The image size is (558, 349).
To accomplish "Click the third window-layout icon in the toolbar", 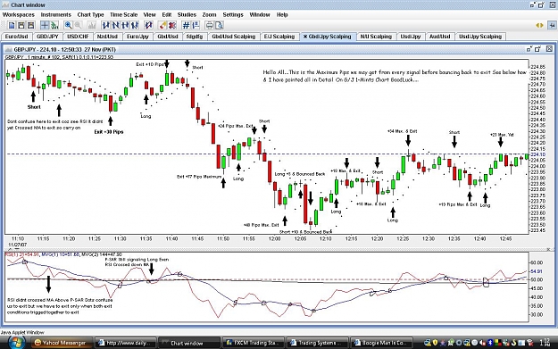I will coord(31,25).
